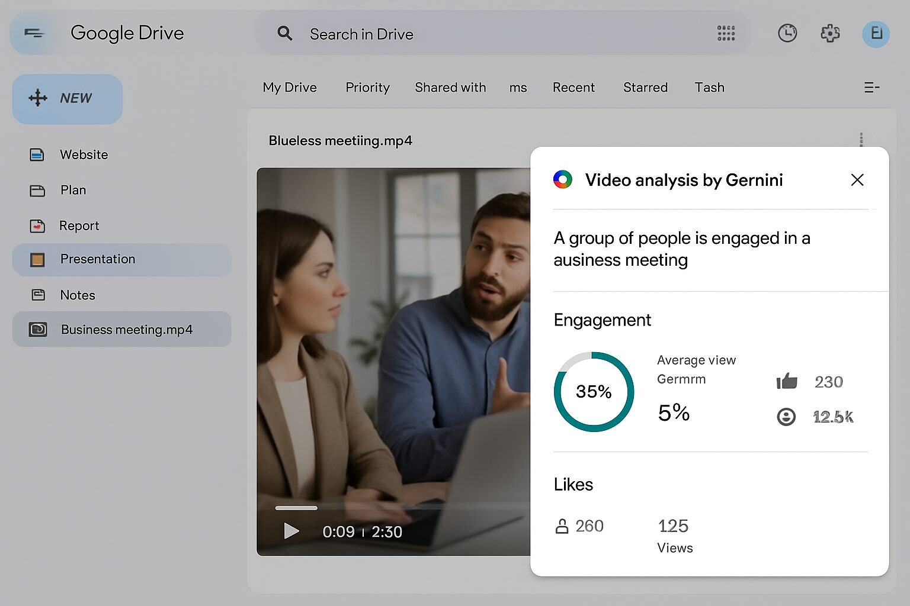The width and height of the screenshot is (910, 606).
Task: Click the Gemini colored logo icon
Action: tap(563, 179)
